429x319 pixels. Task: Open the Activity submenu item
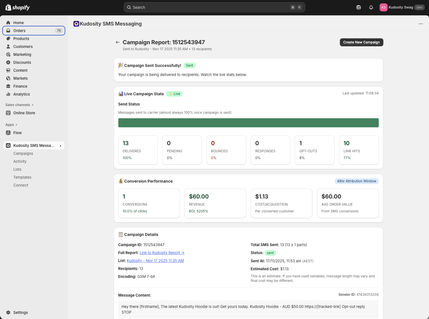pyautogui.click(x=20, y=161)
